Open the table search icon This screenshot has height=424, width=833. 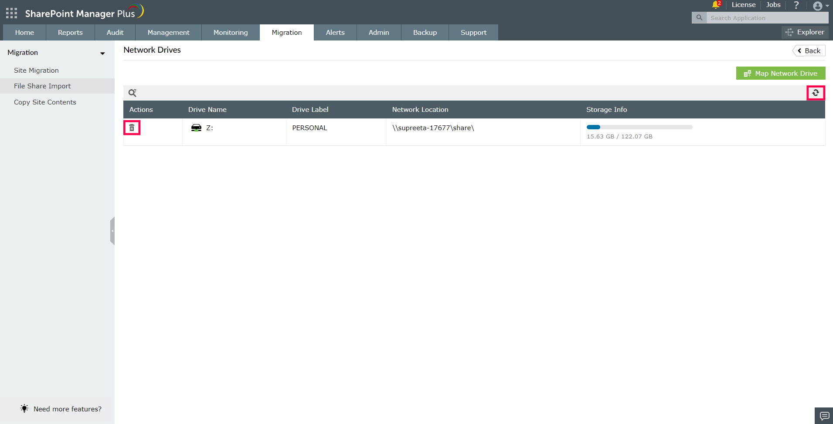133,93
